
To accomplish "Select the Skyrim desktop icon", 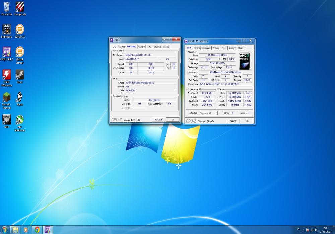I will click(x=20, y=99).
